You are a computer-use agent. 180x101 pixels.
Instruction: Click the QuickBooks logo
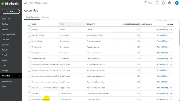(10, 4)
